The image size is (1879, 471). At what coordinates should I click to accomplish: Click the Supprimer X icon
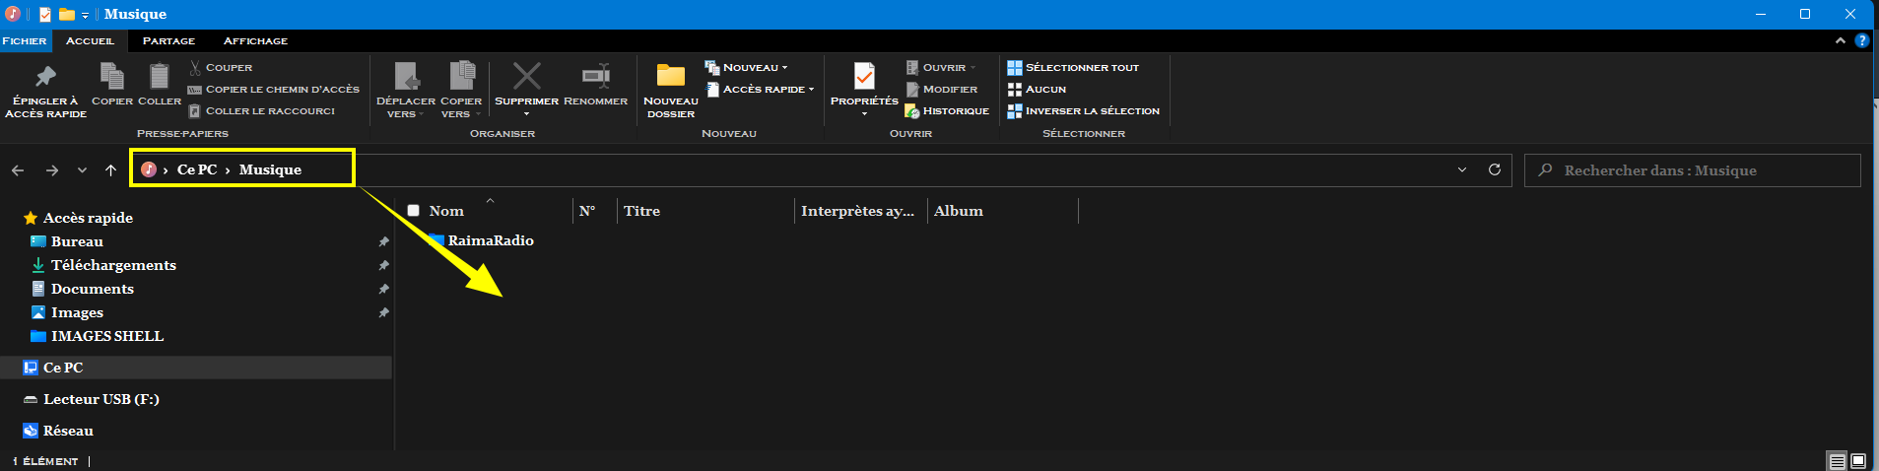(x=527, y=76)
